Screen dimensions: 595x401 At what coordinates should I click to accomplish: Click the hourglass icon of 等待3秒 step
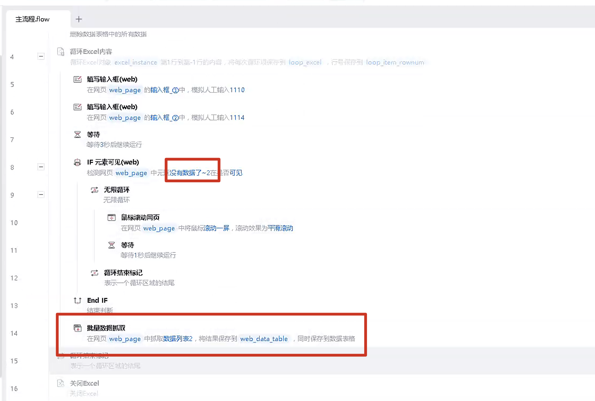point(77,135)
